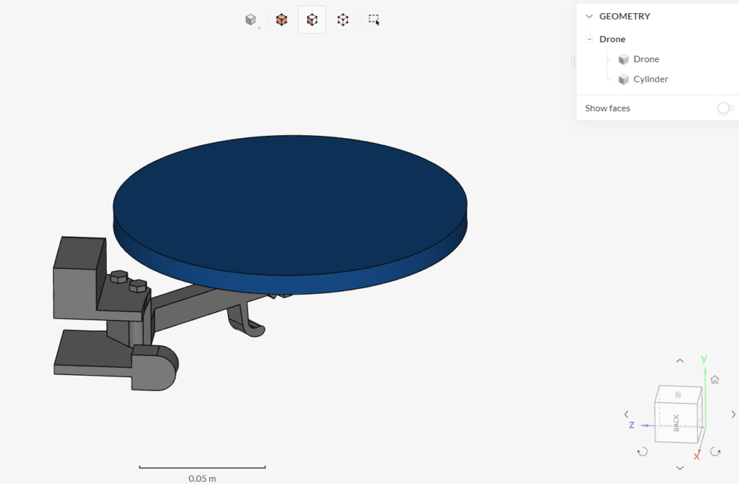Enable the Show faces toggle

tap(725, 108)
